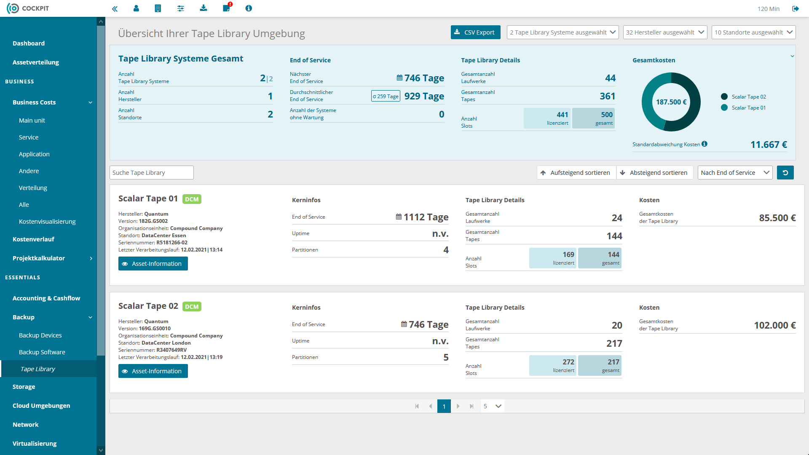809x455 pixels.
Task: Open Service under Business Costs
Action: click(x=29, y=137)
